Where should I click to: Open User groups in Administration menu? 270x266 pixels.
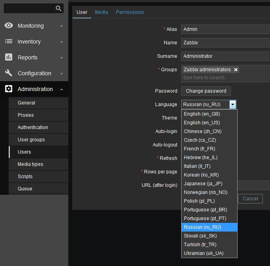click(x=31, y=140)
